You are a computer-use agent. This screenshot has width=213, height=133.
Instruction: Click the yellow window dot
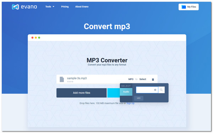[36, 38]
